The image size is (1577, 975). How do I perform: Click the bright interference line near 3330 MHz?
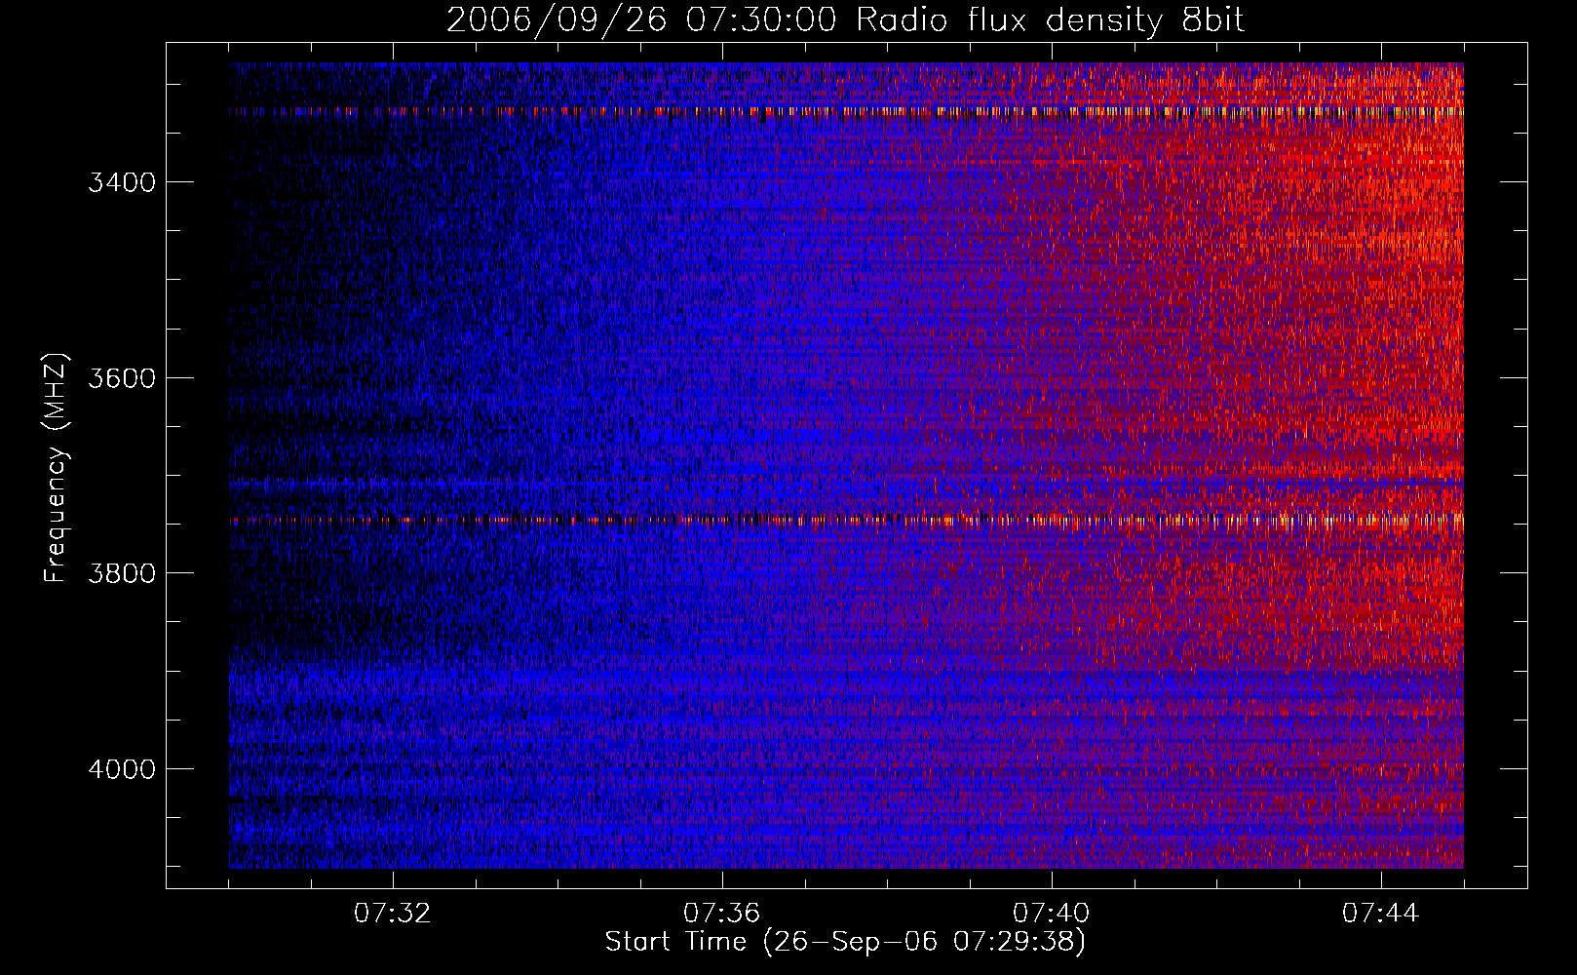[846, 111]
